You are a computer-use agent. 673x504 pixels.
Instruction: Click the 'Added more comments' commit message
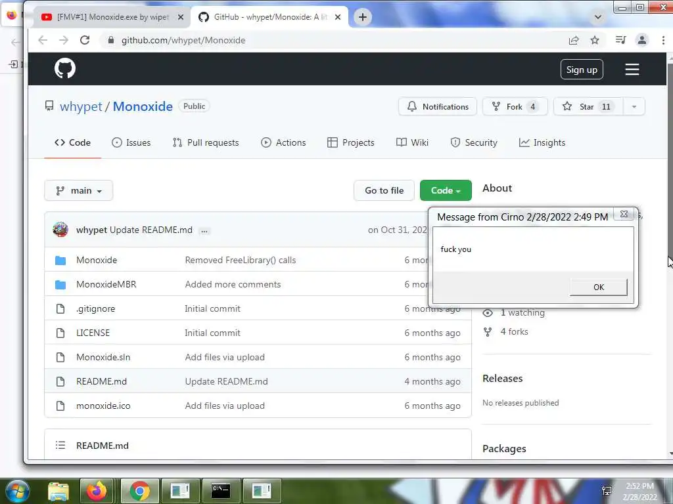(233, 285)
